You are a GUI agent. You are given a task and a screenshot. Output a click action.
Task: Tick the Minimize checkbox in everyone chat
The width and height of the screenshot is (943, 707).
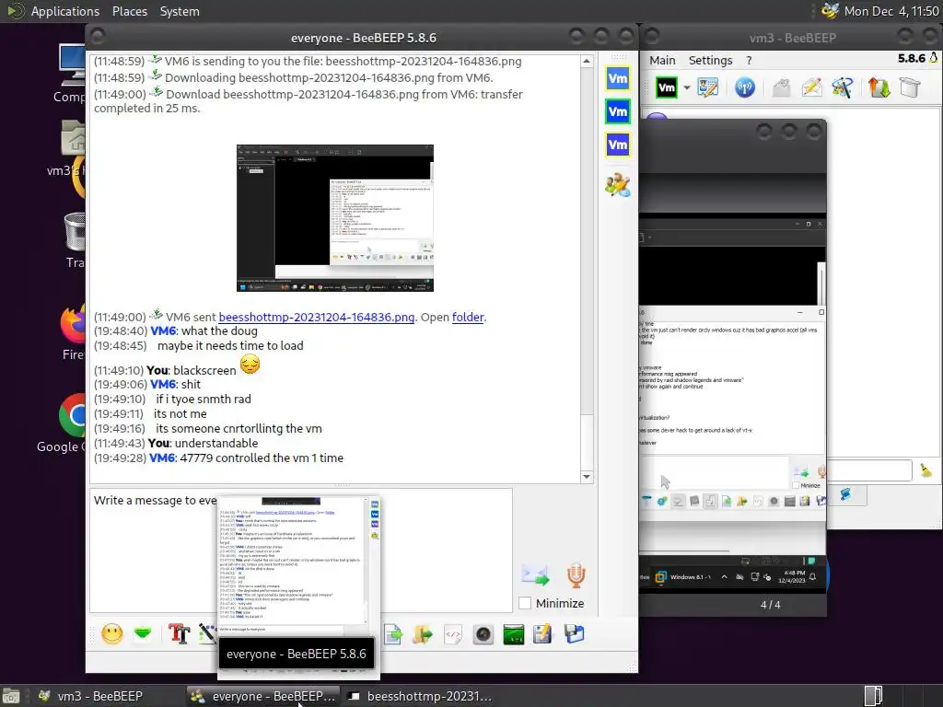coord(525,603)
